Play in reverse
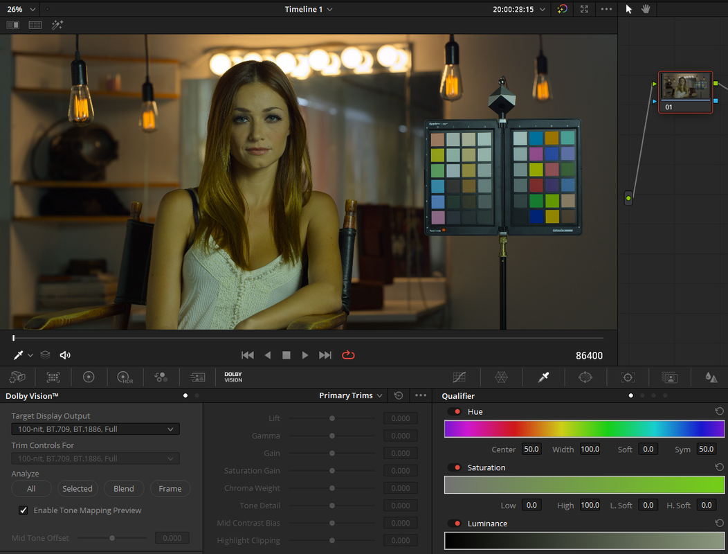This screenshot has height=554, width=728. (x=267, y=355)
